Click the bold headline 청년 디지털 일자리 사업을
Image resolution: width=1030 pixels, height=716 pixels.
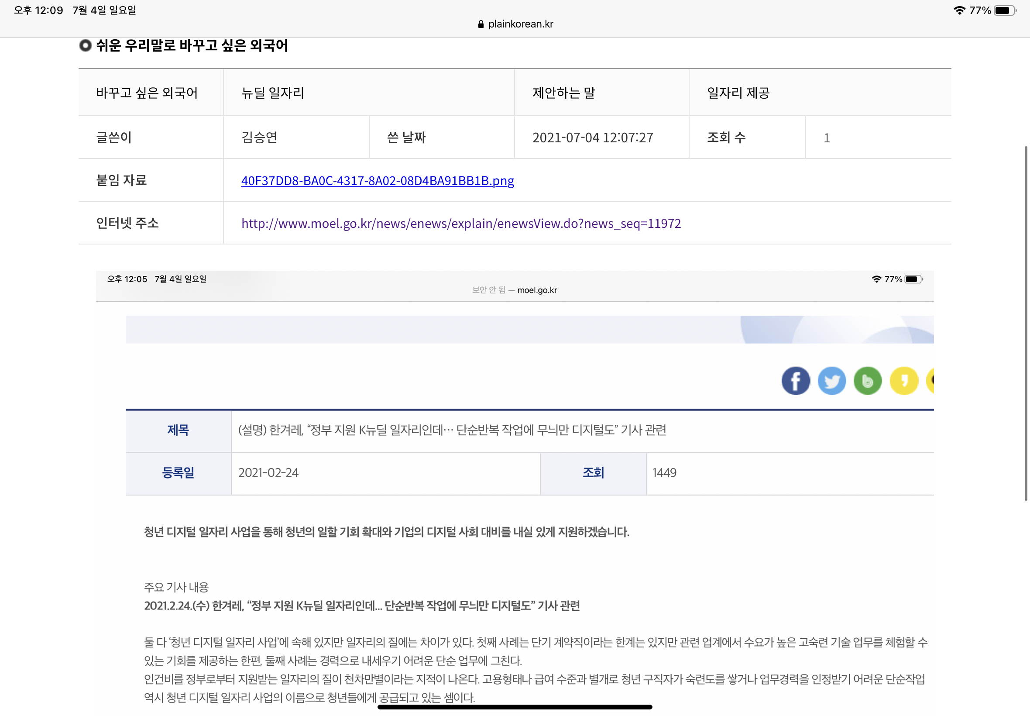[x=386, y=532]
